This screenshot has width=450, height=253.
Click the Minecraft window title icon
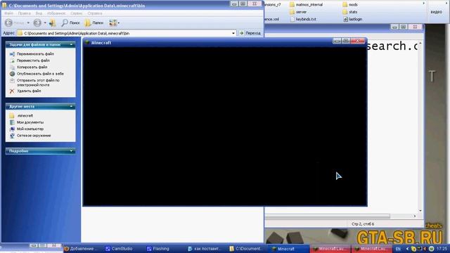87,42
